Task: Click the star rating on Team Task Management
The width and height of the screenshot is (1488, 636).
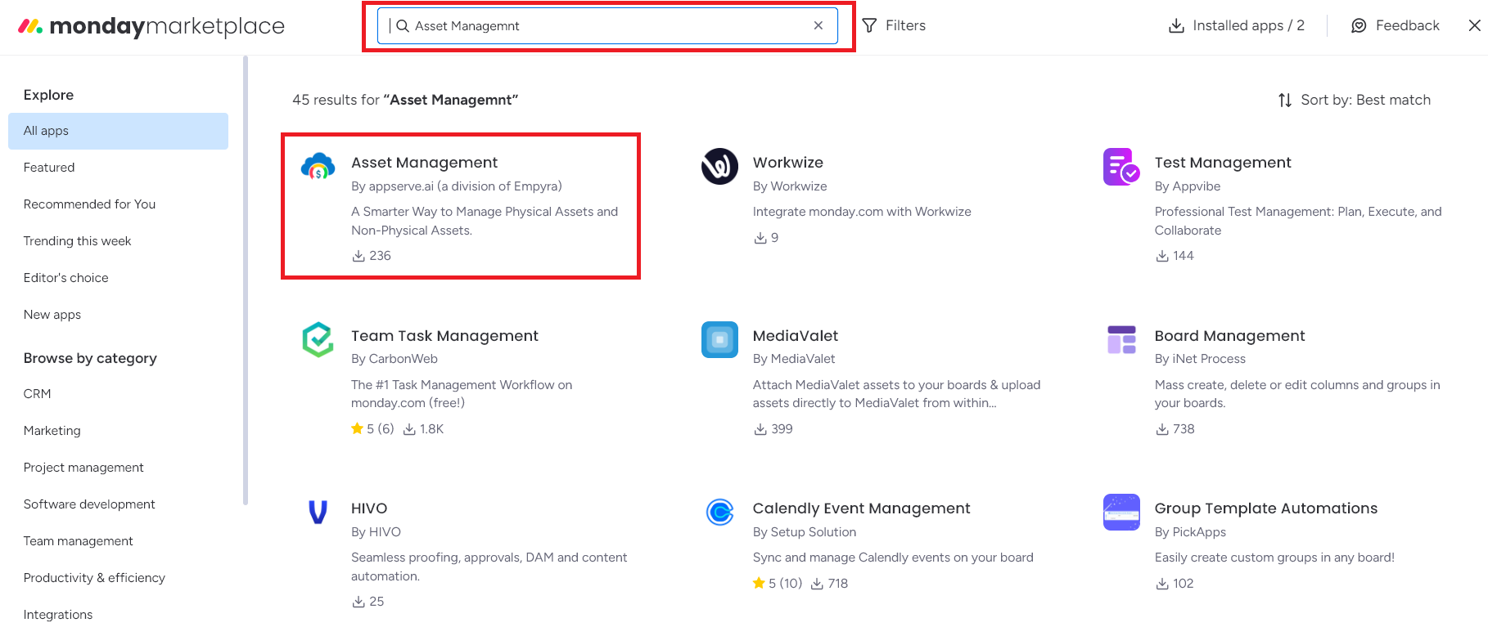Action: click(372, 429)
